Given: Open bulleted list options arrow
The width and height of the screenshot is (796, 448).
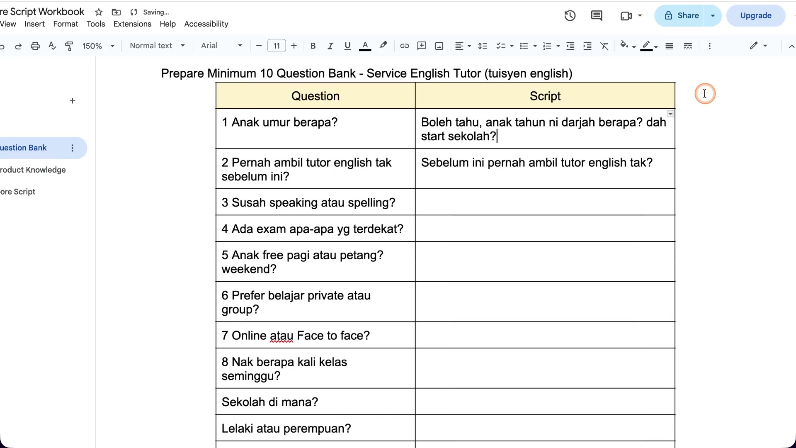Looking at the screenshot, I should [535, 46].
